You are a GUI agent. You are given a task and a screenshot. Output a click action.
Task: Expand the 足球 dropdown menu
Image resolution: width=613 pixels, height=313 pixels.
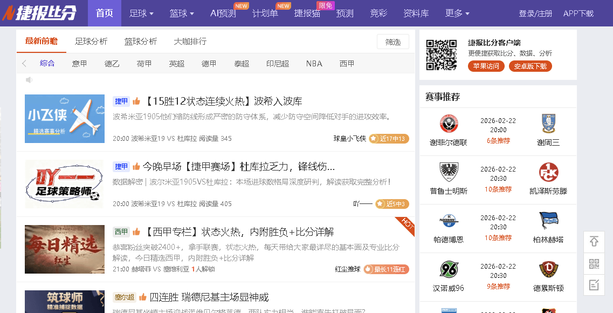[x=141, y=13]
